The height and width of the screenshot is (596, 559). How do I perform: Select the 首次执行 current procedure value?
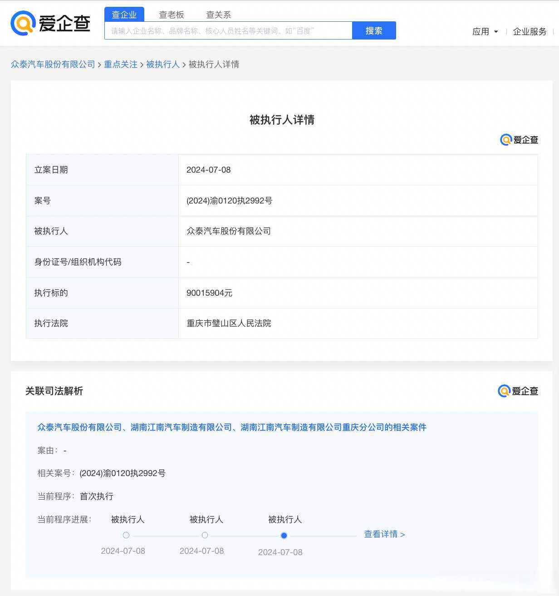pos(97,496)
